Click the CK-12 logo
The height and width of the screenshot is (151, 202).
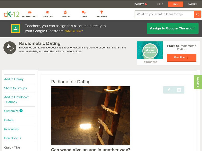11,14
